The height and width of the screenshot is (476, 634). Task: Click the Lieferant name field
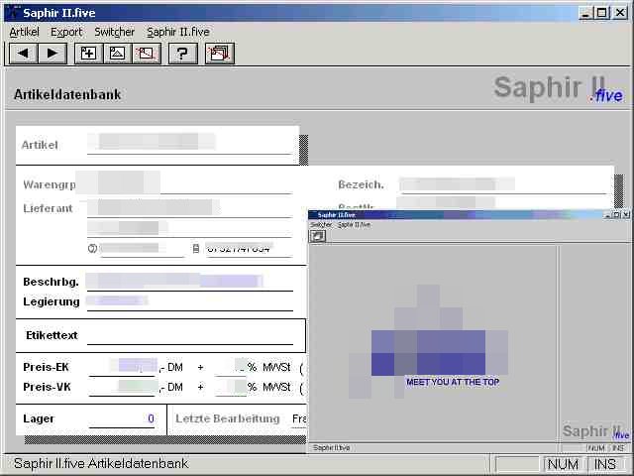[x=189, y=207]
